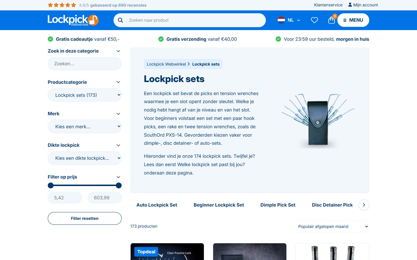Collapse the Productcategorie section

coord(118,82)
